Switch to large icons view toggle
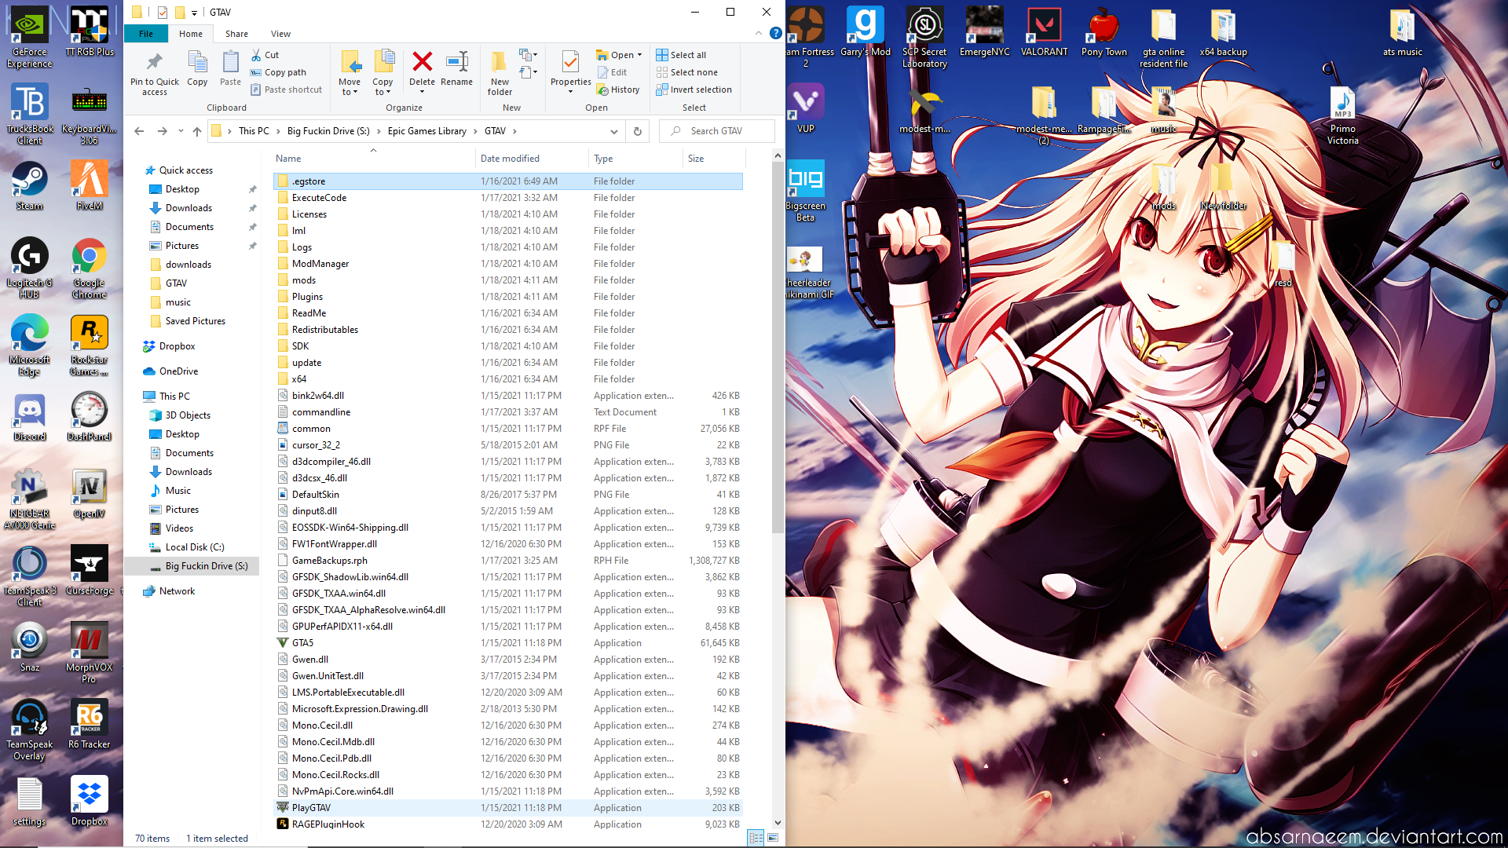The image size is (1508, 848). tap(773, 838)
